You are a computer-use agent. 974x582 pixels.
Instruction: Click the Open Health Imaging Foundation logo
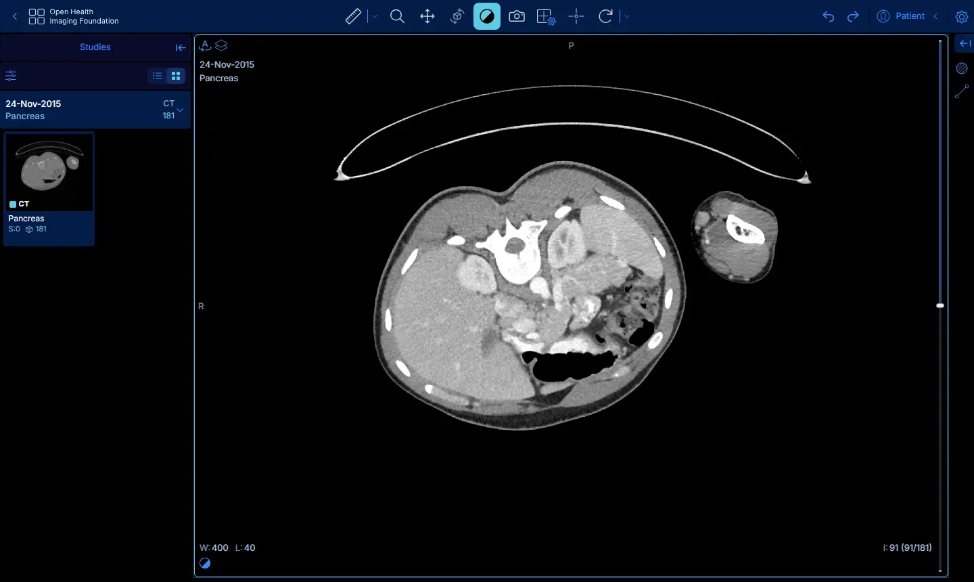tap(74, 16)
